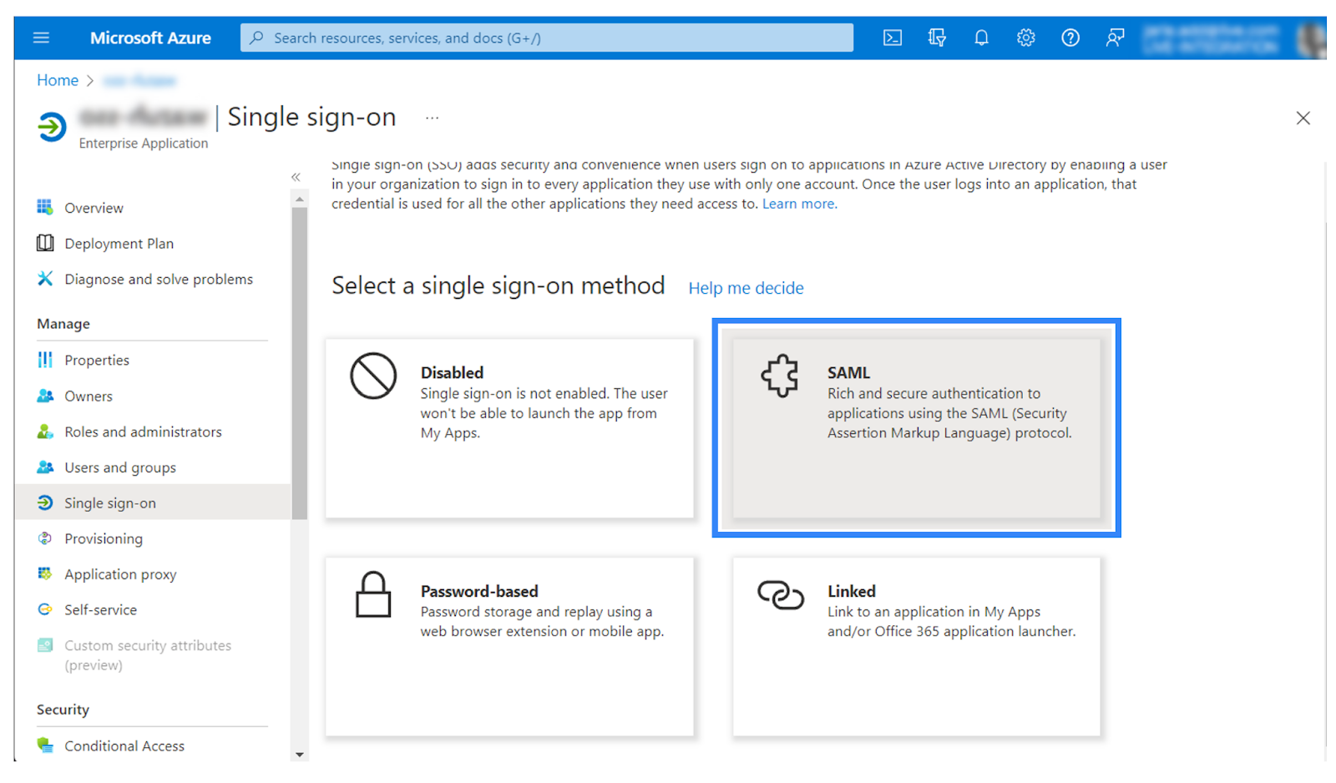Click the Self-service icon

45,609
